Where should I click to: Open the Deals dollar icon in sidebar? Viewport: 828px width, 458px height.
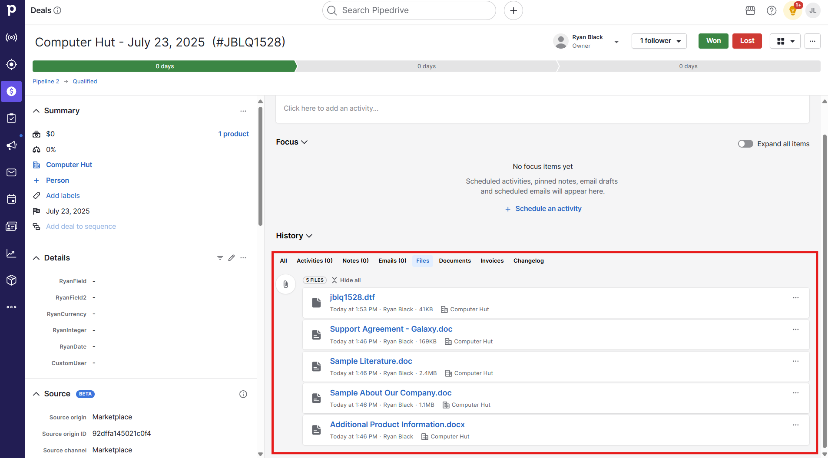point(12,91)
